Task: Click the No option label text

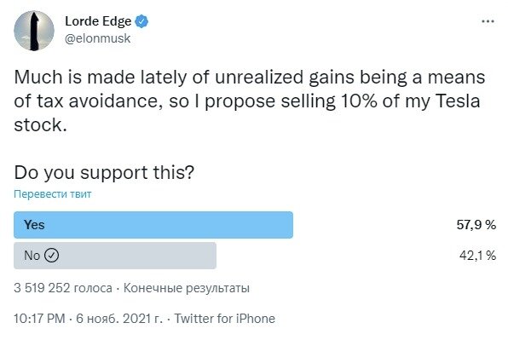Action: click(x=32, y=256)
